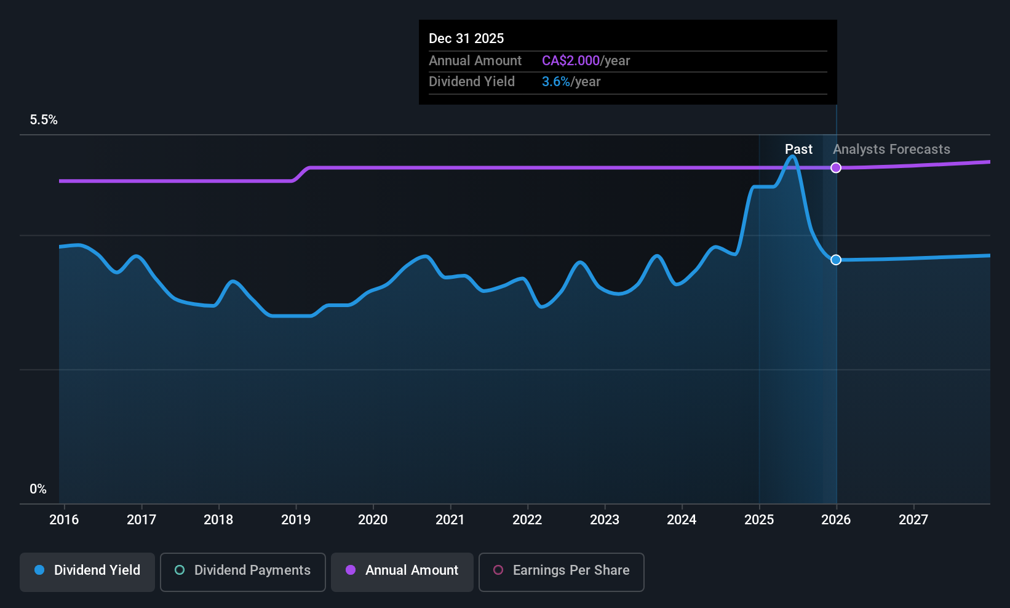Click the CA$2.000/year annual amount value
Screen dimensions: 1010x608
(586, 61)
